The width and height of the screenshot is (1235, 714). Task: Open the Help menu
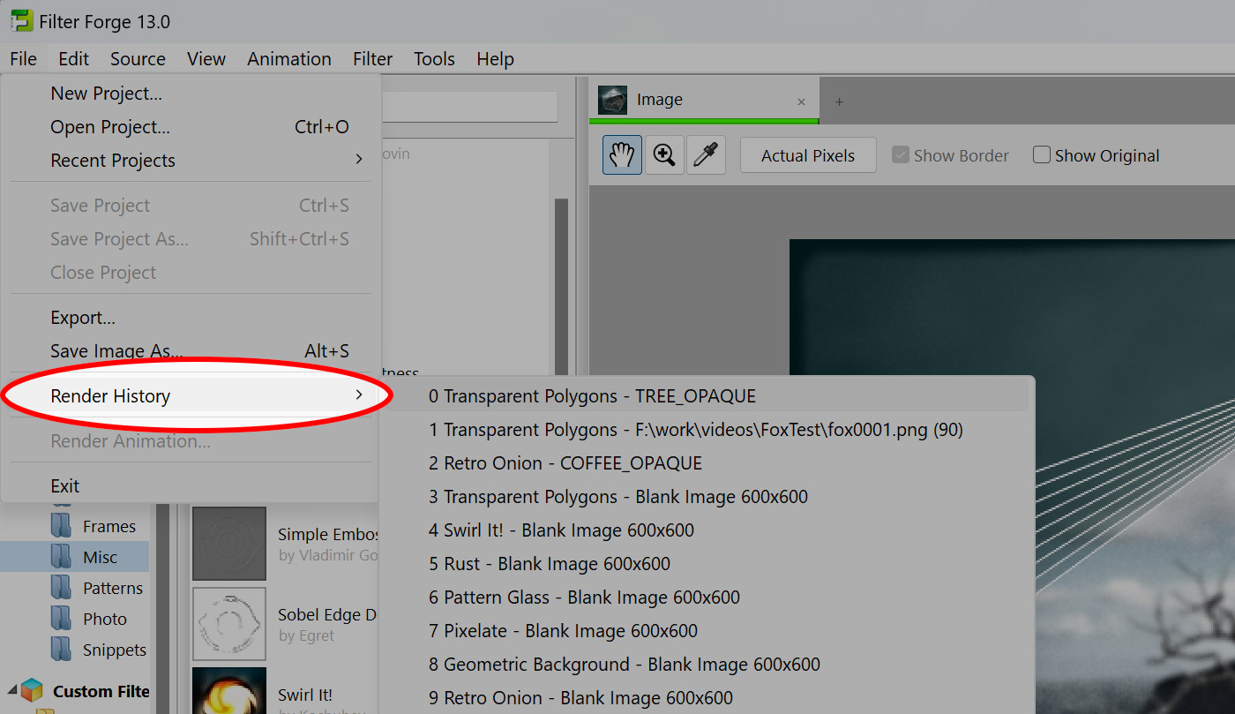(x=496, y=59)
